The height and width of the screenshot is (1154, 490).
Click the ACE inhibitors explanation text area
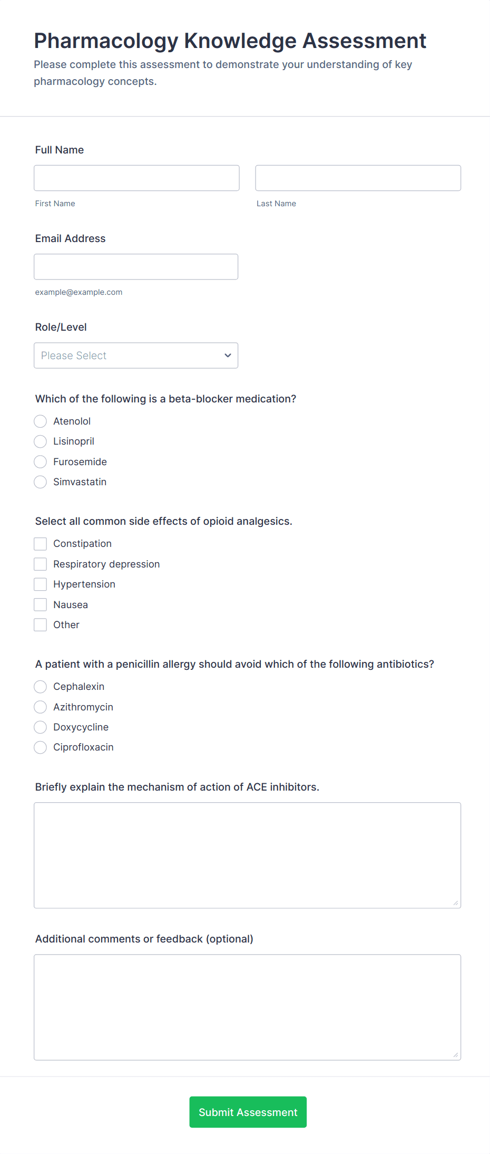[x=247, y=854]
